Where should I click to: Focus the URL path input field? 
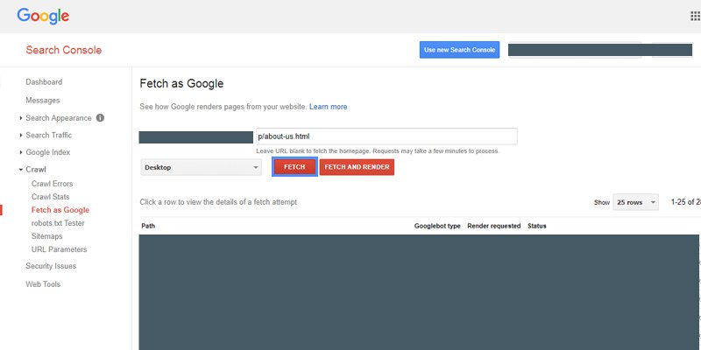point(386,136)
